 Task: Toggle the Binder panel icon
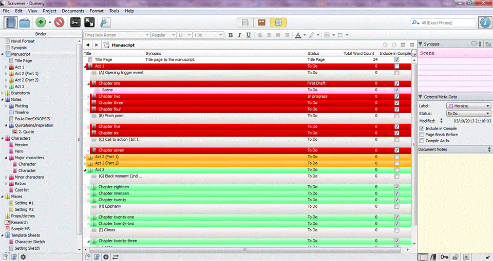(x=10, y=22)
